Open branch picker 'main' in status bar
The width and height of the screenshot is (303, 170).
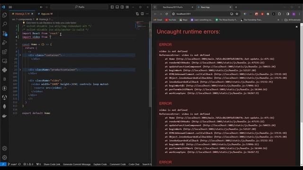coord(12,164)
